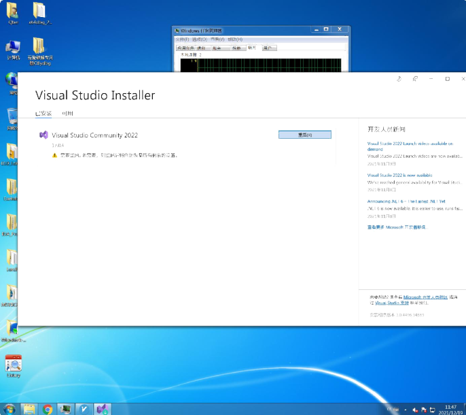Select the Networking tab in Task Manager
466x415 pixels.
[x=252, y=48]
